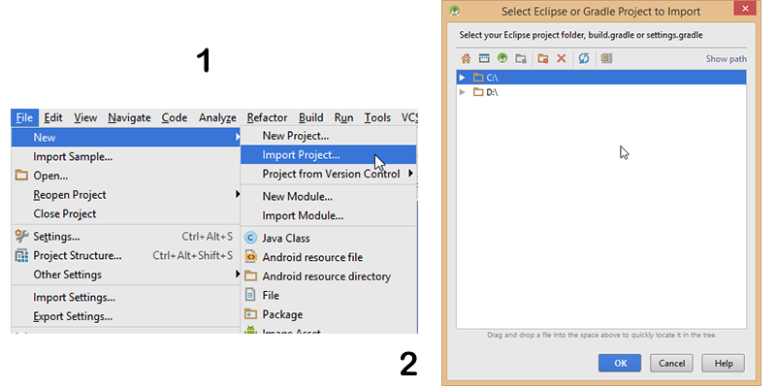
Task: Toggle show hidden files icon
Action: click(607, 58)
